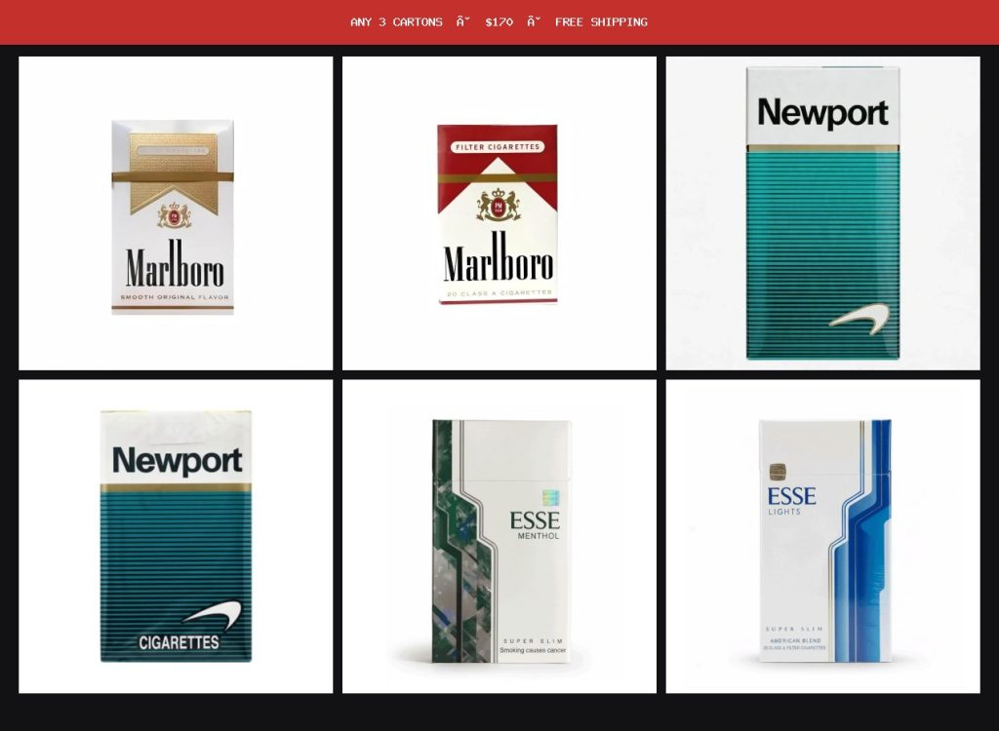Open the Marlboro Red product image
The width and height of the screenshot is (999, 731).
(x=499, y=213)
